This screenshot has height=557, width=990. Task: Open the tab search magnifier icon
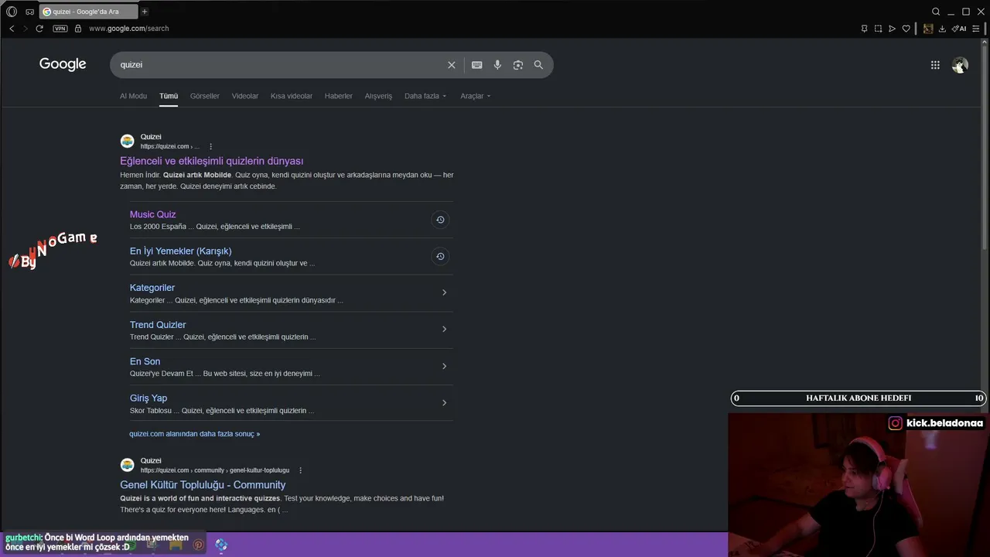tap(936, 12)
